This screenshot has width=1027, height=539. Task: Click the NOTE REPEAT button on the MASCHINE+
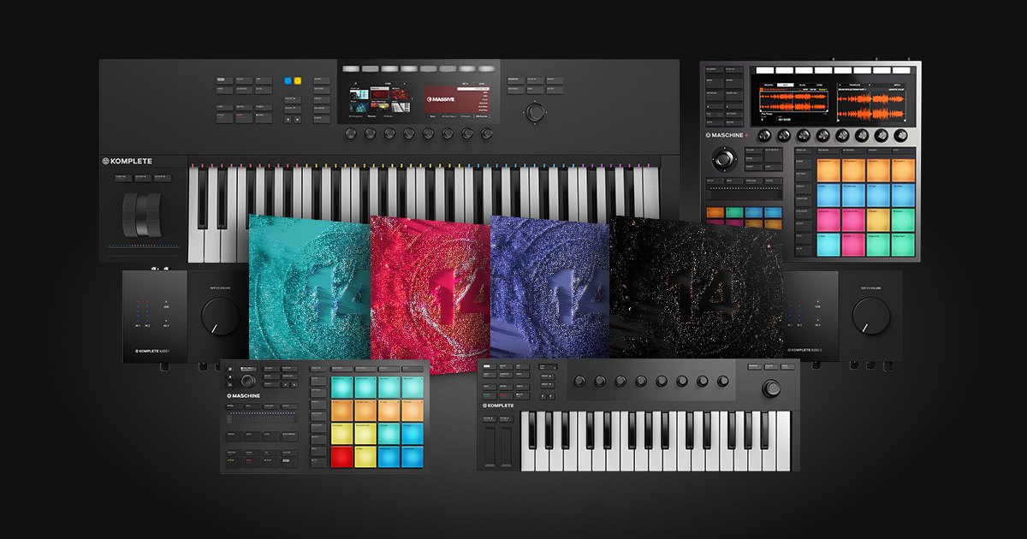[773, 154]
